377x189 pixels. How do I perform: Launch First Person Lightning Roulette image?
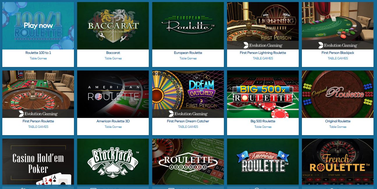tap(263, 26)
